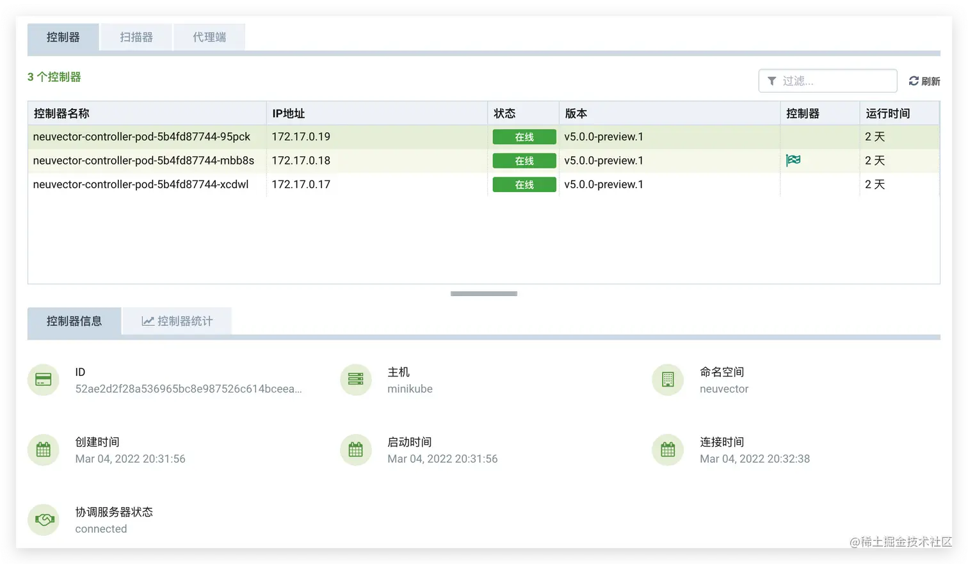Viewport: 968px width, 564px height.
Task: Click the 在线 status badge for mbb8s
Action: point(524,161)
